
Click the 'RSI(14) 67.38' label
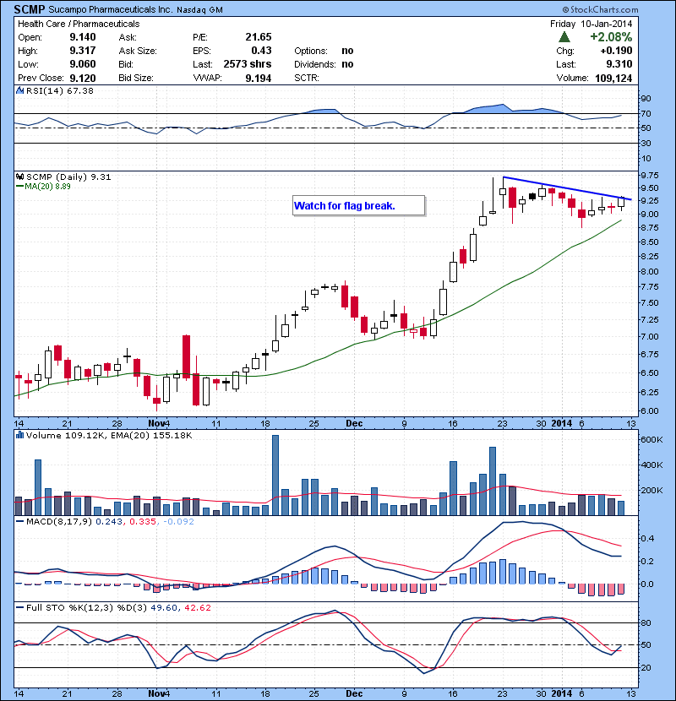click(x=60, y=90)
